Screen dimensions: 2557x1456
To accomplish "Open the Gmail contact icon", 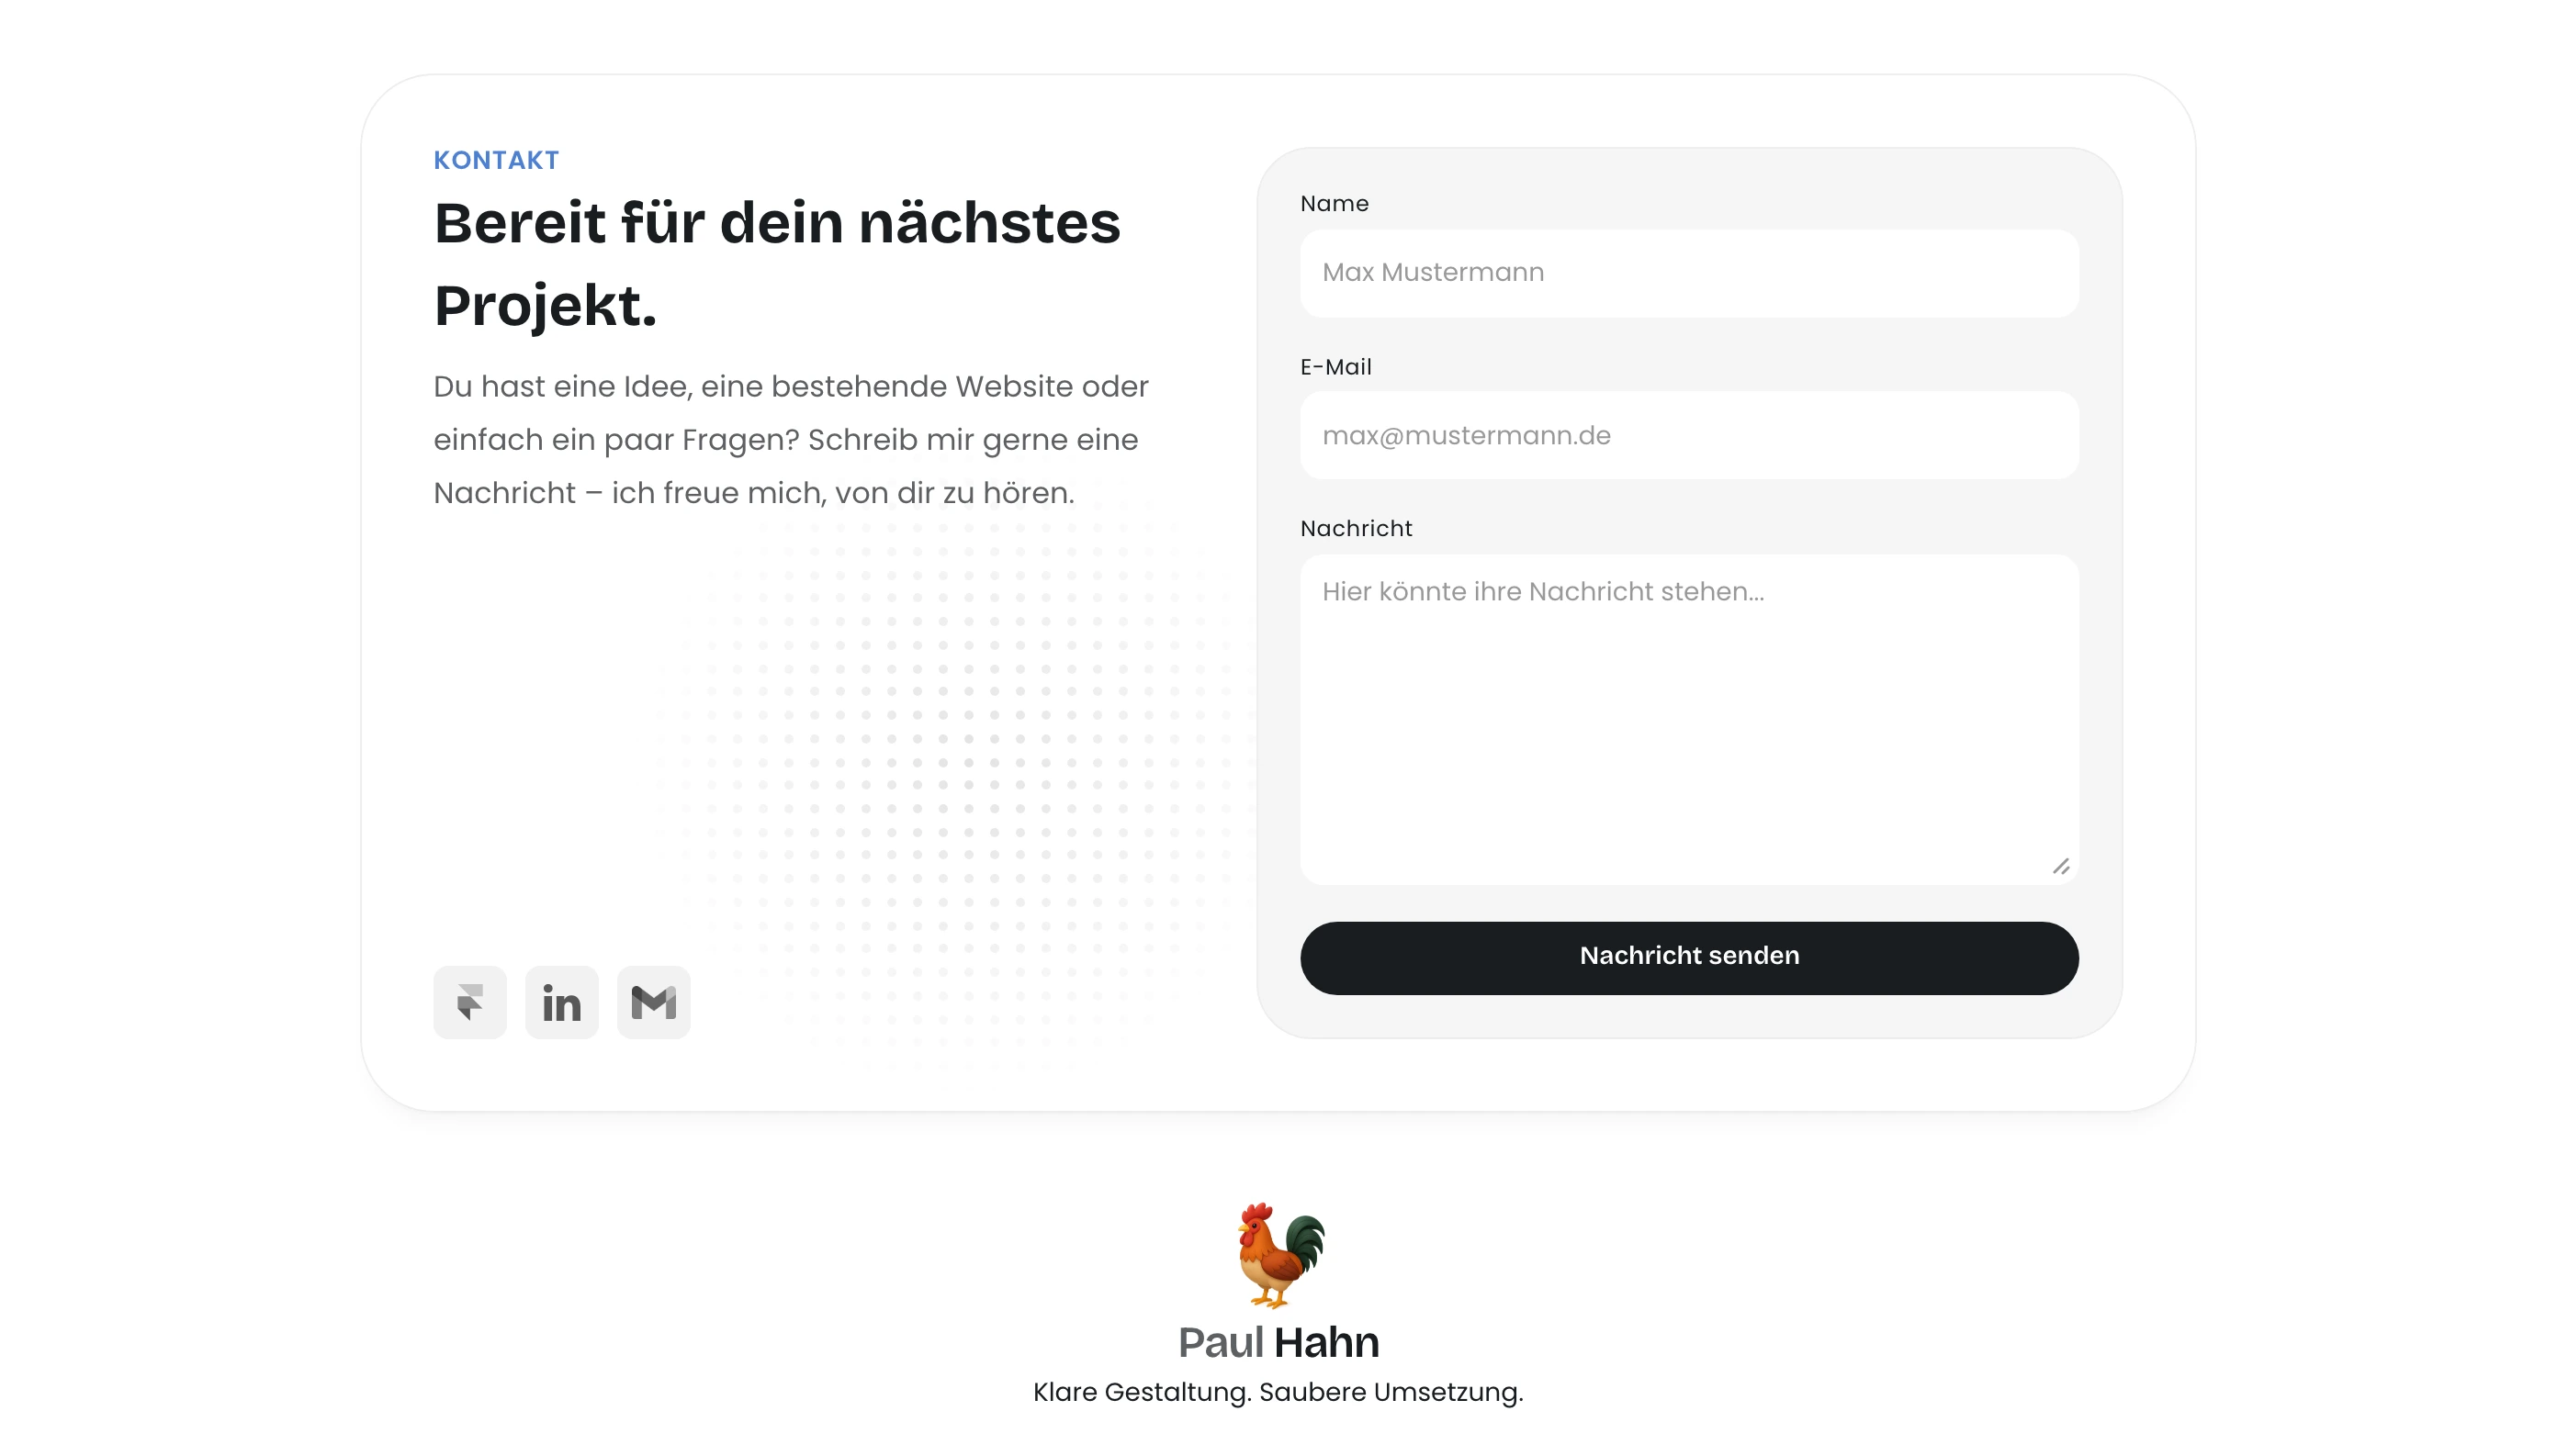I will click(x=653, y=1001).
